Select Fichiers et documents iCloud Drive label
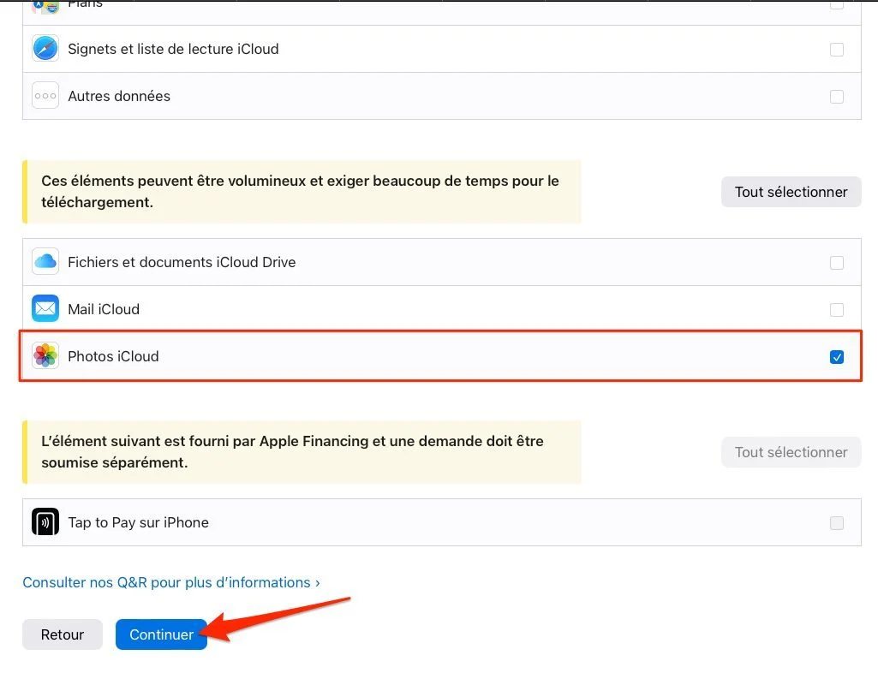 click(182, 262)
